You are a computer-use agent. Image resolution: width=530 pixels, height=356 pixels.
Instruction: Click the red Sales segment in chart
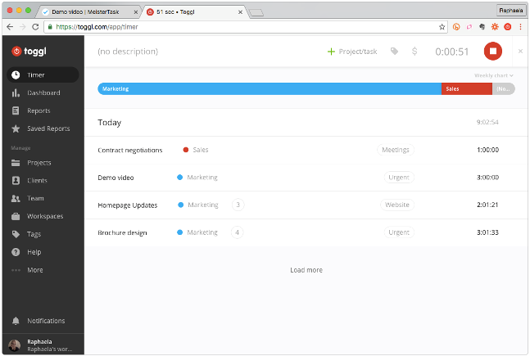[x=466, y=88]
